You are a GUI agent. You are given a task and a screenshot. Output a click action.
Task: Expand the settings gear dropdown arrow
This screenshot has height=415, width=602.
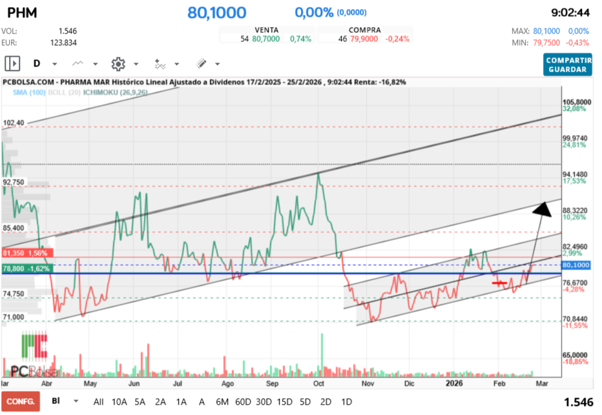[136, 64]
